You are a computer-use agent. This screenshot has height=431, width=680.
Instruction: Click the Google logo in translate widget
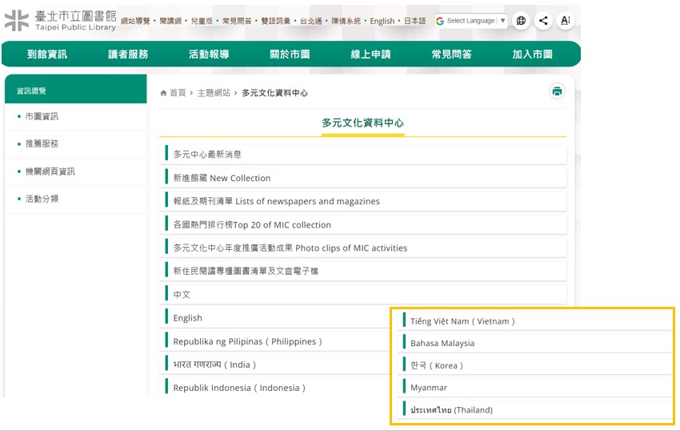coord(440,21)
